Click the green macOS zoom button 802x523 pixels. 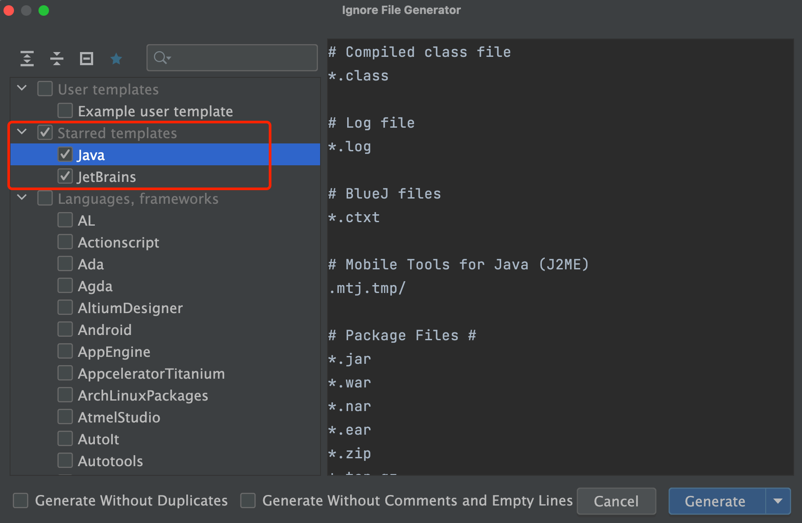click(x=44, y=10)
